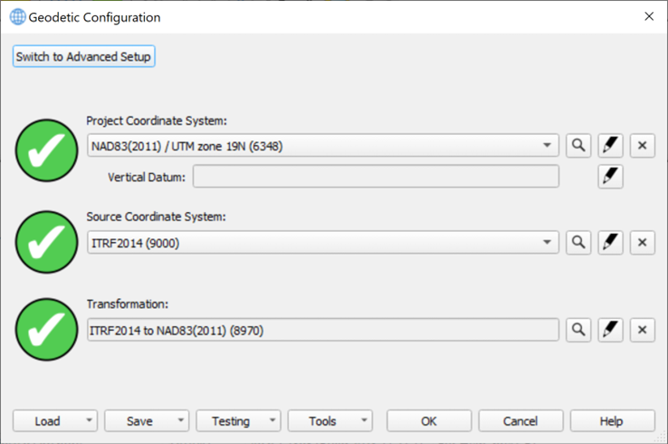Edit the Vertical Datum with pencil icon

pyautogui.click(x=610, y=177)
